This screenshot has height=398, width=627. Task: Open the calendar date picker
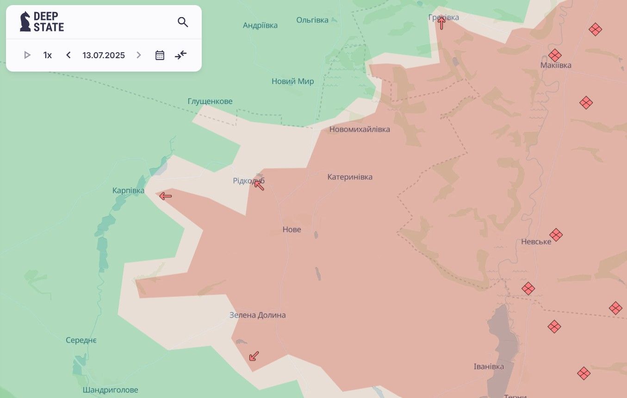[160, 55]
